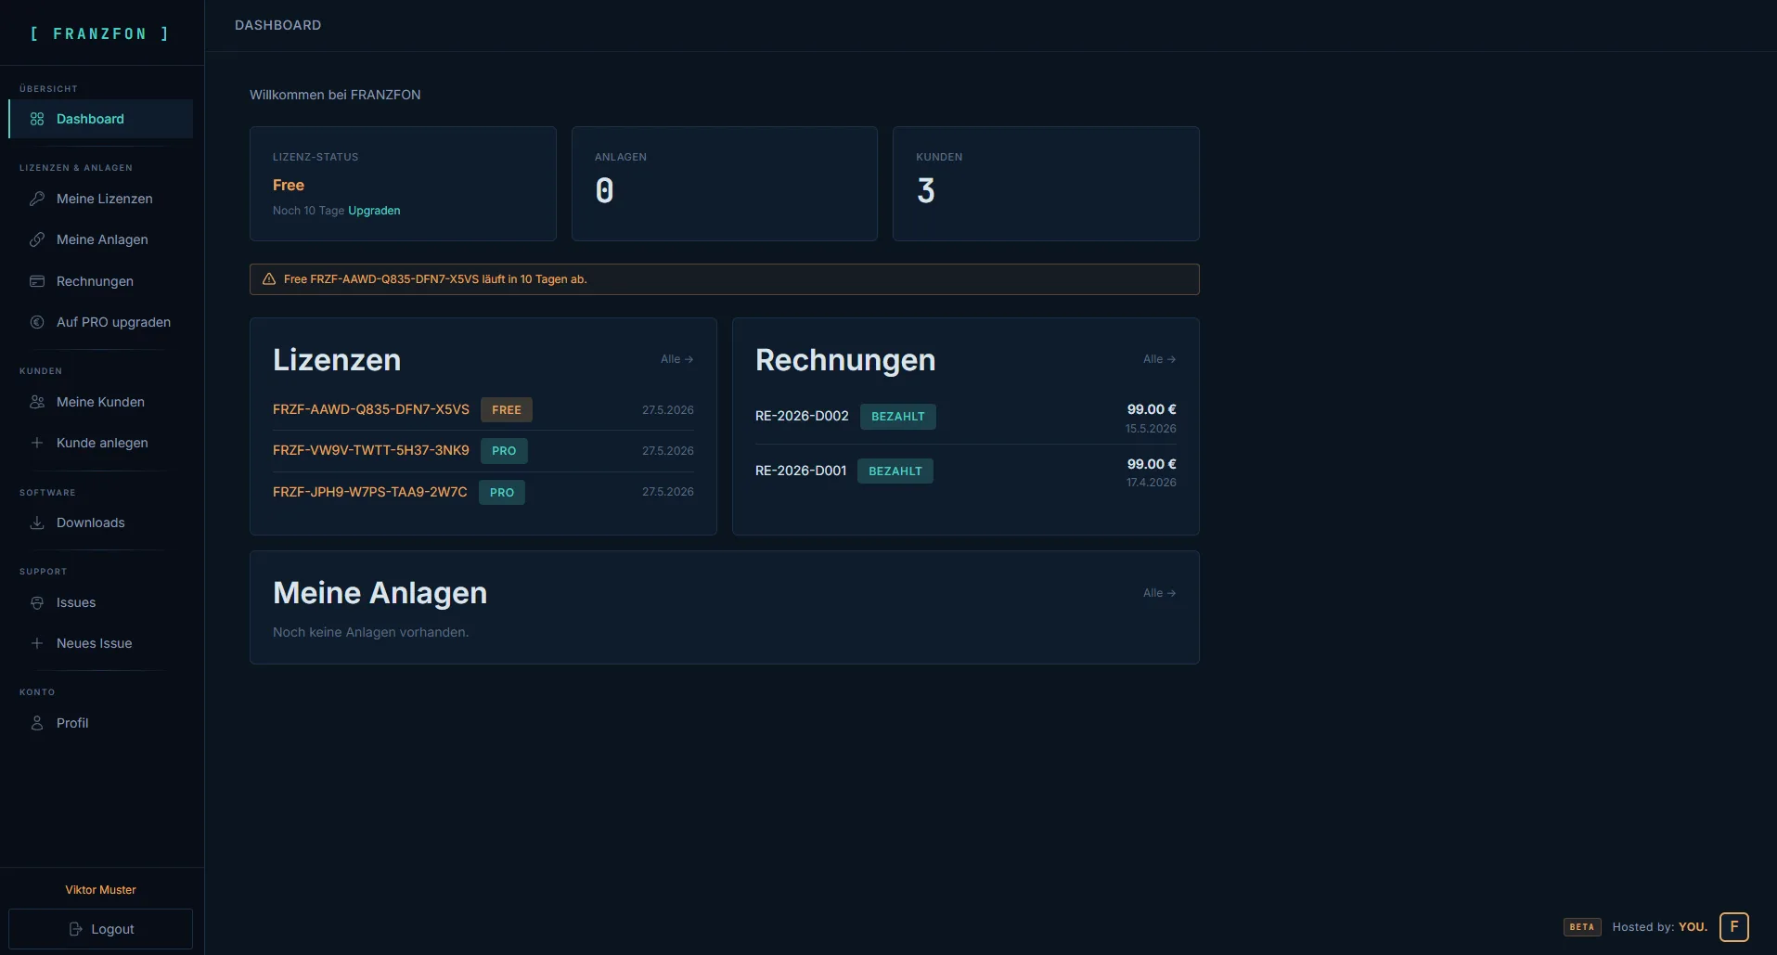Click the Hosted by: YOU. text
The width and height of the screenshot is (1777, 955).
(x=1660, y=927)
